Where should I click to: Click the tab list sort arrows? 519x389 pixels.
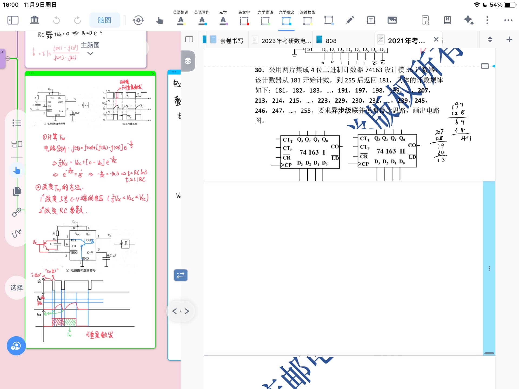[x=490, y=39]
